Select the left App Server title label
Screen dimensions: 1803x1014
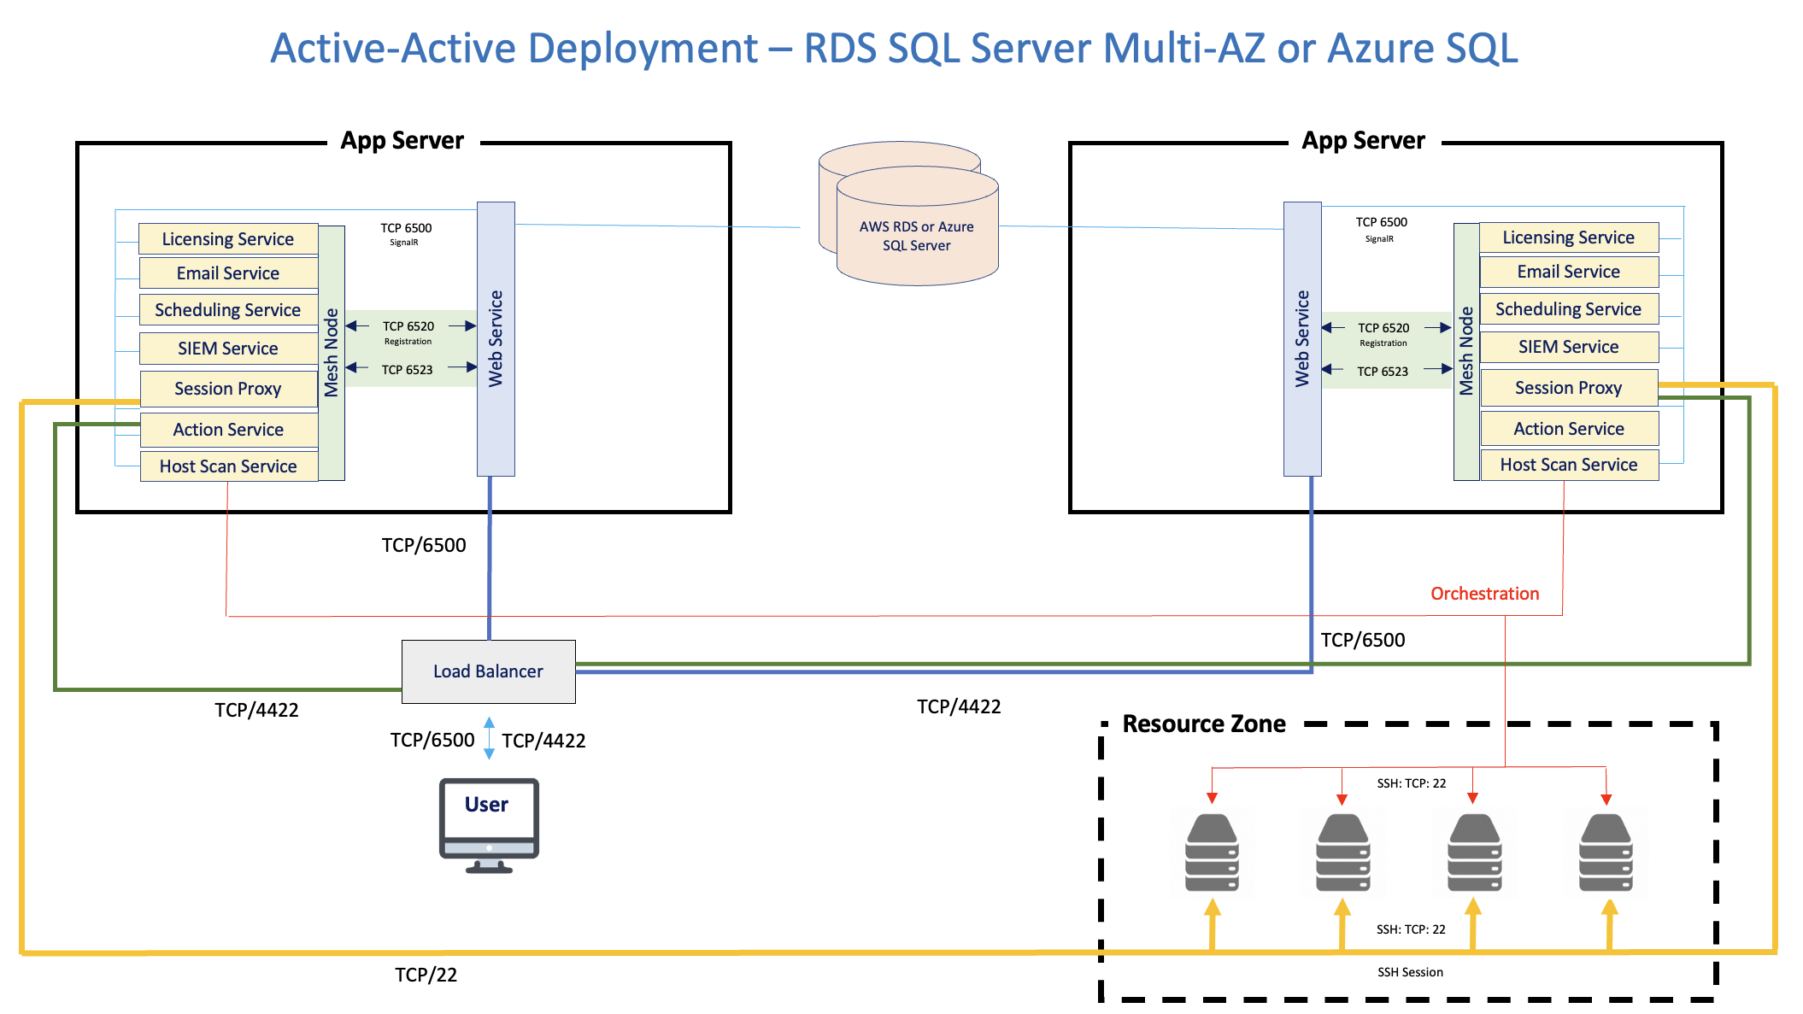(x=402, y=140)
